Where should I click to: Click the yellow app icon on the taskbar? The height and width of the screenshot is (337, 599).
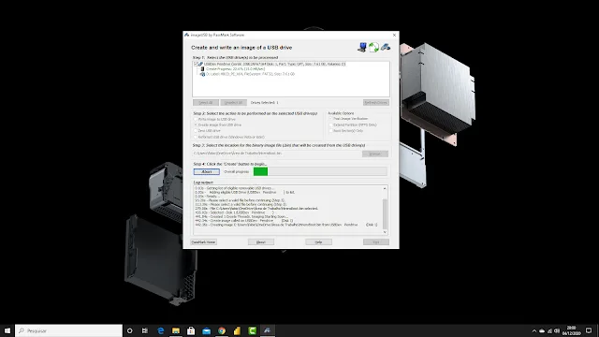tap(237, 330)
